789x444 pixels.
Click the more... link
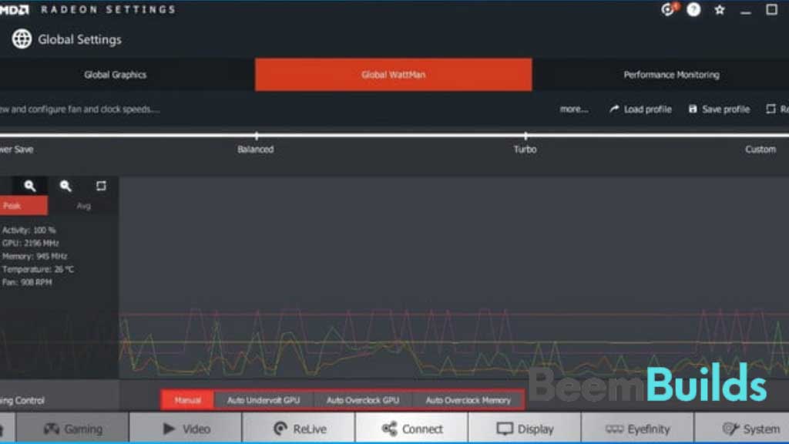click(573, 109)
